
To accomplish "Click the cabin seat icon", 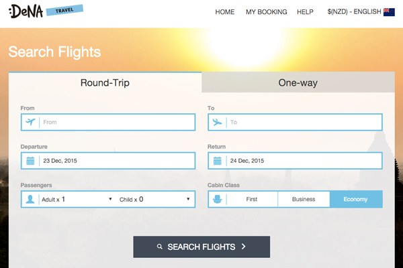I will pos(217,199).
